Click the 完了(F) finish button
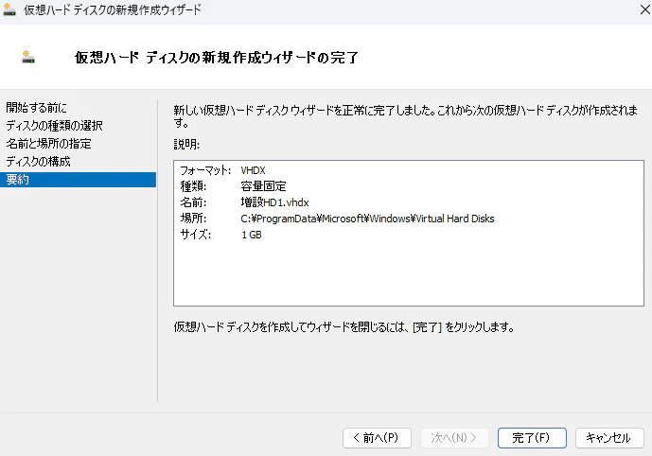The height and width of the screenshot is (456, 652). click(x=532, y=438)
